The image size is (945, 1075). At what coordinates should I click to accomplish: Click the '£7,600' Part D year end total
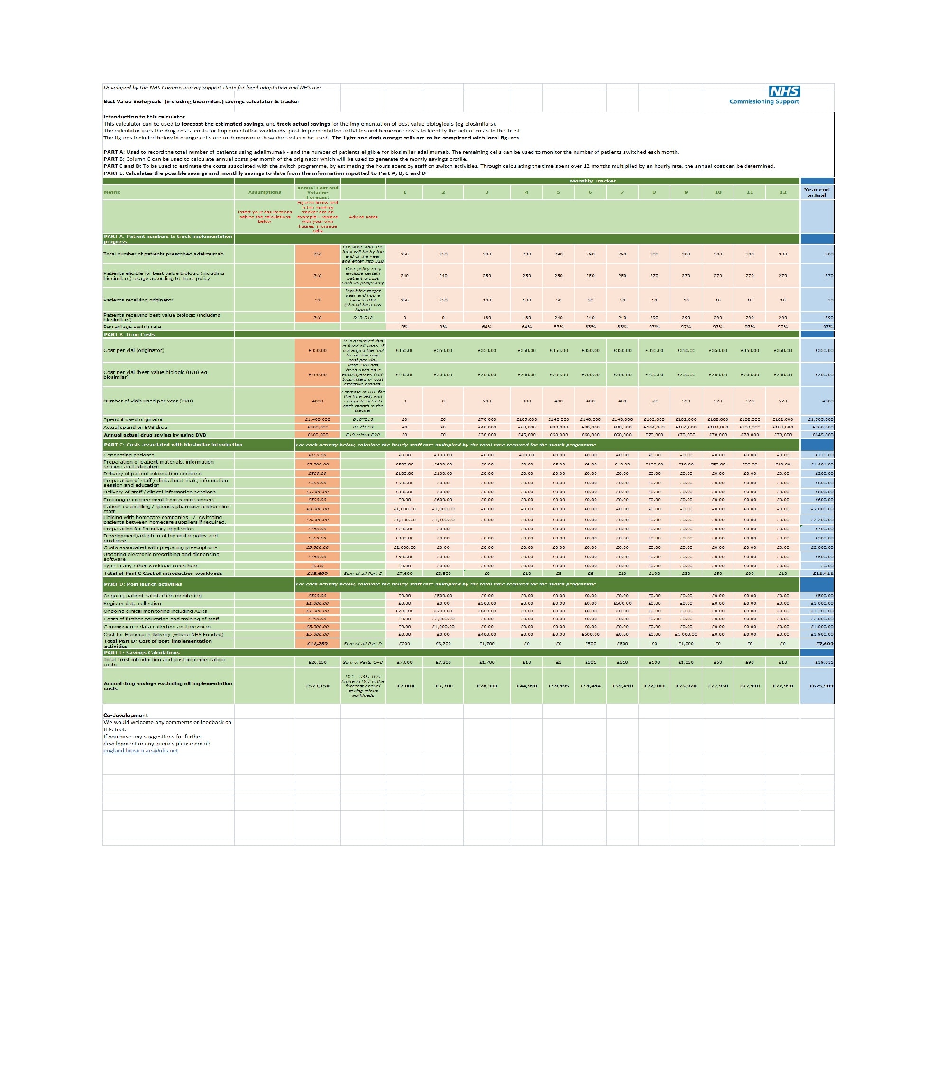[x=817, y=644]
